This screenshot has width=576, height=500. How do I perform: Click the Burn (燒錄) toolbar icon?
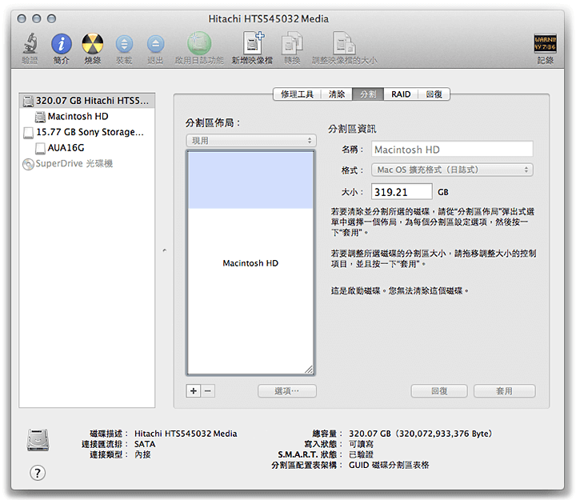(92, 44)
